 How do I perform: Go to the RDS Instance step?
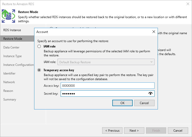pyautogui.click(x=12, y=30)
